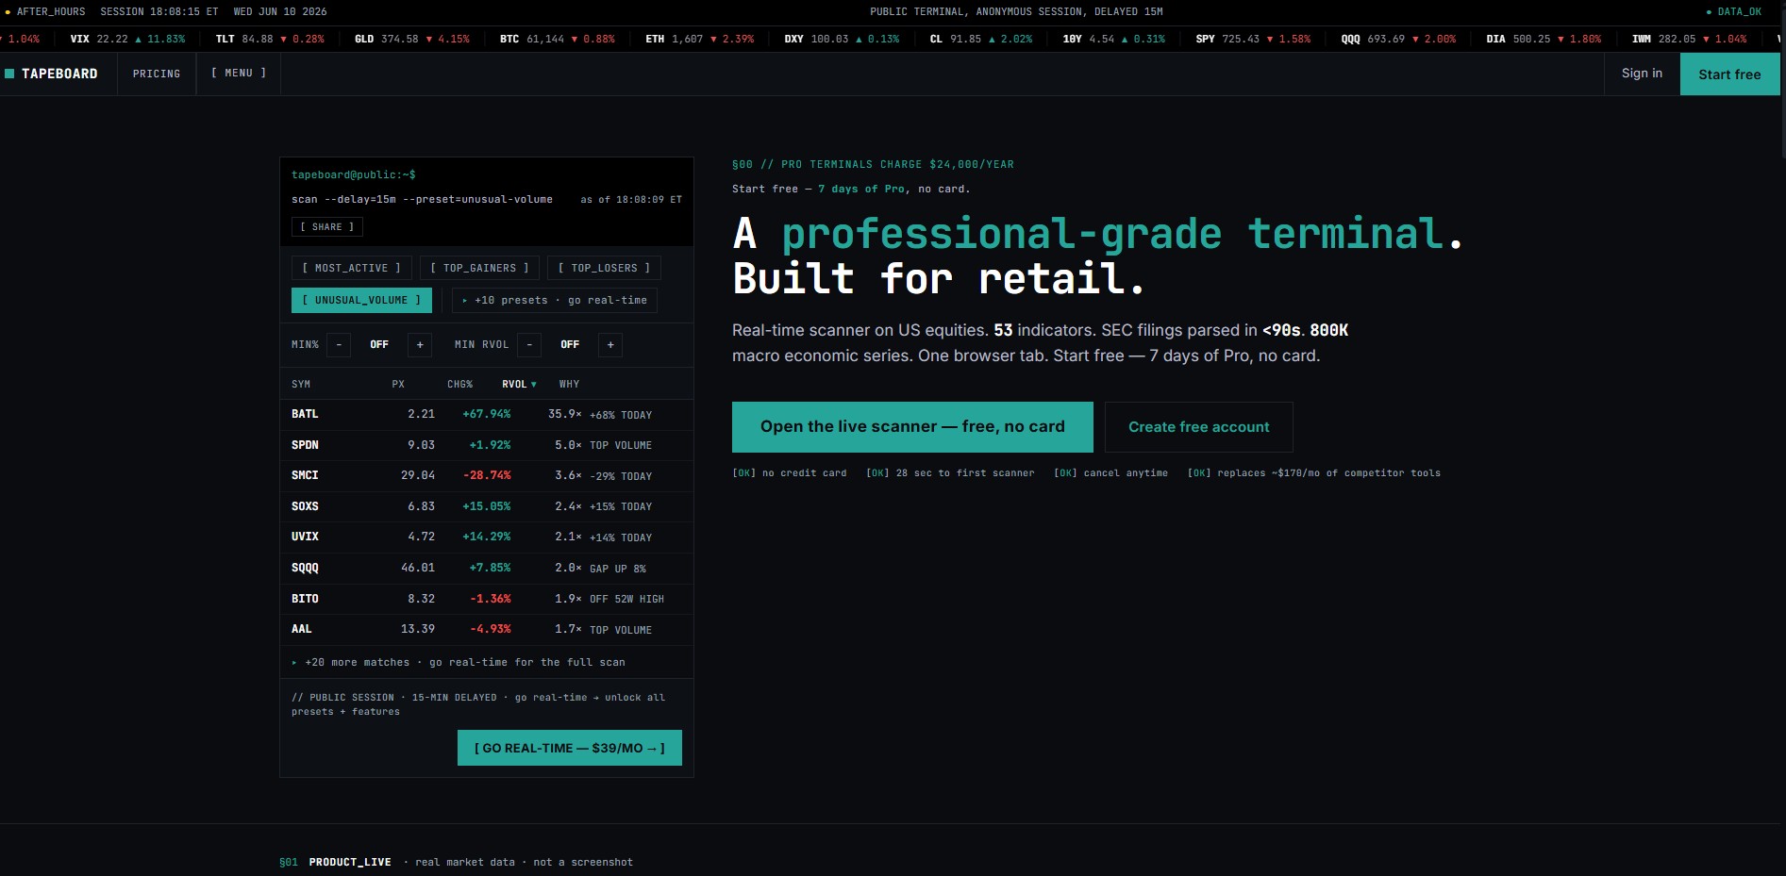1786x876 pixels.
Task: Click the MIN RVOL OFF value
Action: tap(570, 345)
